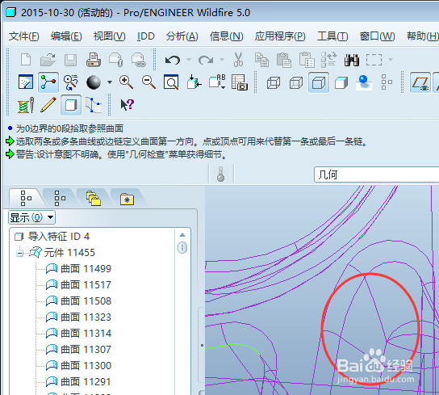Viewport: 439px width, 395px height.
Task: Toggle the spin center icon
Action: (x=48, y=82)
